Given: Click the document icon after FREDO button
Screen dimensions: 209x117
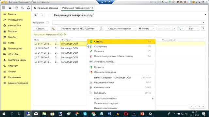Looking at the screenshot, I should click(101, 29).
